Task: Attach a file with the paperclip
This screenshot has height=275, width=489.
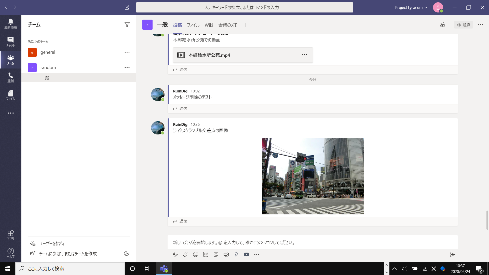Action: point(185,254)
